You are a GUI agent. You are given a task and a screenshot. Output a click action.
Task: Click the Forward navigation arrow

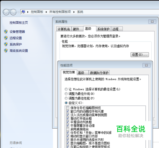[13, 12]
